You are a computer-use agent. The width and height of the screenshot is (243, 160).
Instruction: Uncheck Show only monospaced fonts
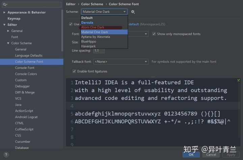[154, 34]
